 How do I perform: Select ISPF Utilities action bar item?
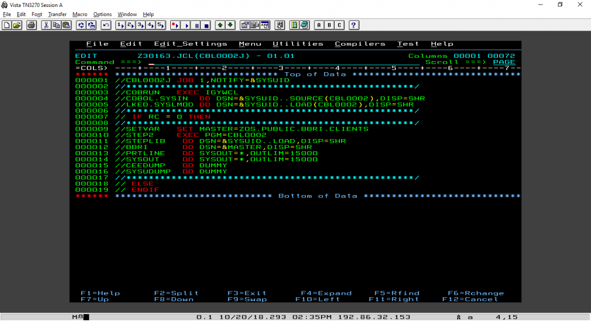click(298, 44)
